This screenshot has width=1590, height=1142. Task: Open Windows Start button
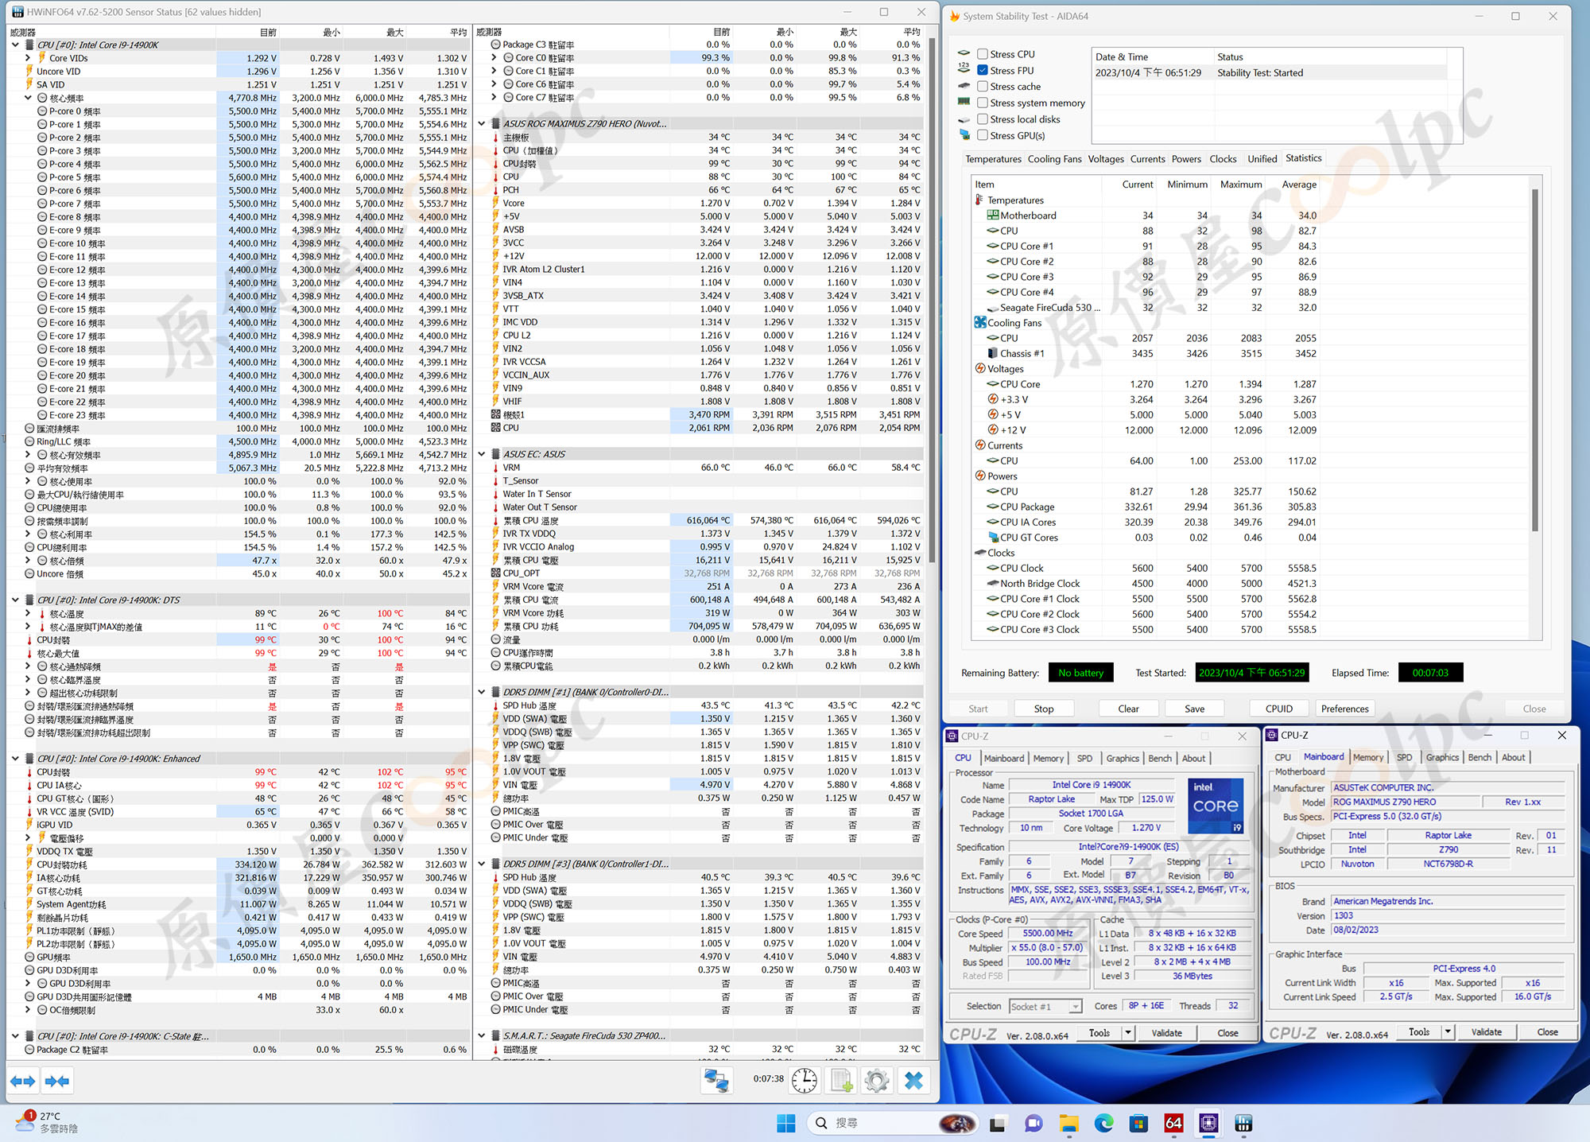tap(785, 1123)
